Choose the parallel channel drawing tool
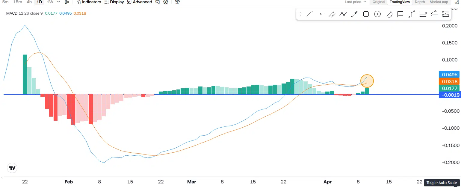The width and height of the screenshot is (461, 187). click(332, 14)
